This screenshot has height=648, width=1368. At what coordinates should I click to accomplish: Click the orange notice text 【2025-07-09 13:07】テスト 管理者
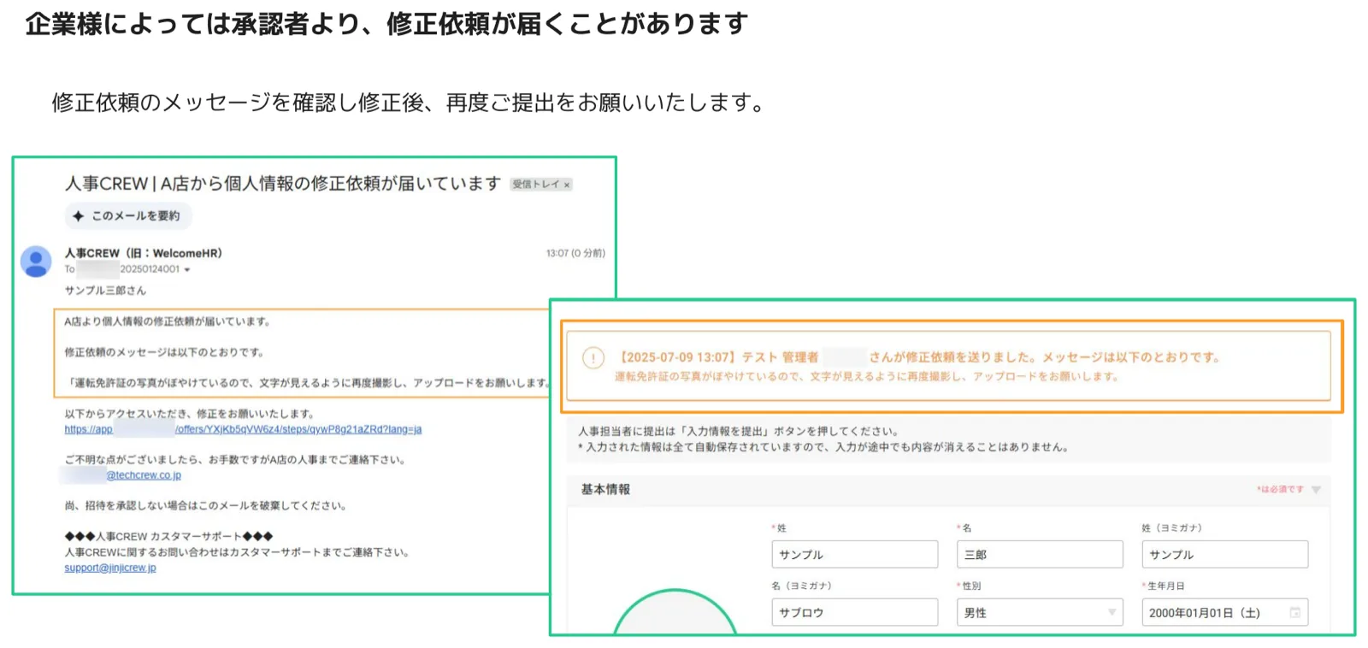717,357
